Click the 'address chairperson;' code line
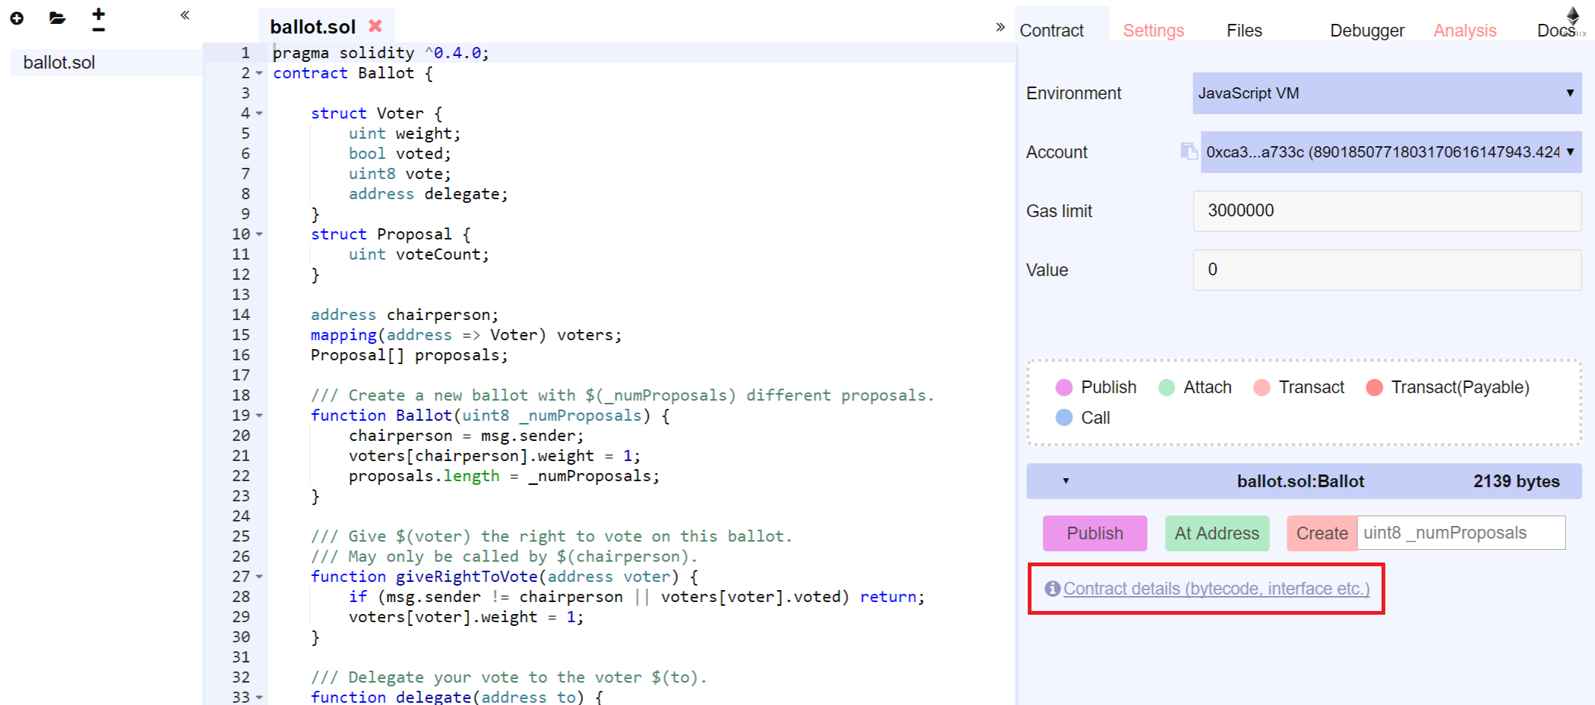Screen dimensions: 1595x705 pos(405,315)
